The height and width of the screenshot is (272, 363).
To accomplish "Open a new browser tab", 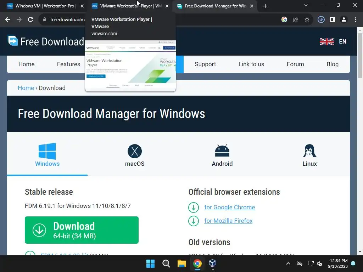I will click(265, 6).
